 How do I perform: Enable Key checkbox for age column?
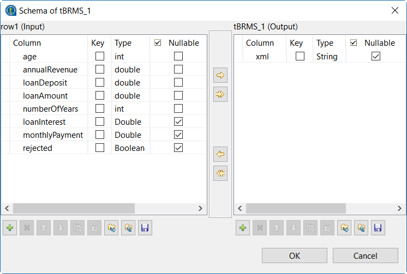point(100,56)
